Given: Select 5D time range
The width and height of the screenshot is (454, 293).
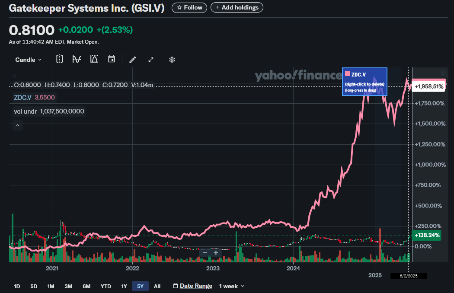Looking at the screenshot, I should click(x=34, y=287).
